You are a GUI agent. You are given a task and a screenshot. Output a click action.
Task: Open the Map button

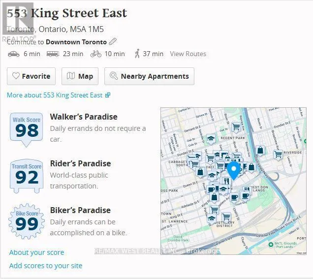pyautogui.click(x=80, y=76)
